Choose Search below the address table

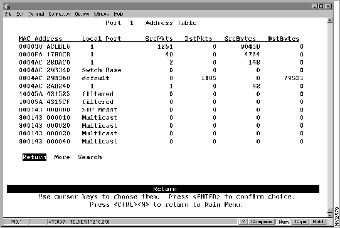pos(90,157)
